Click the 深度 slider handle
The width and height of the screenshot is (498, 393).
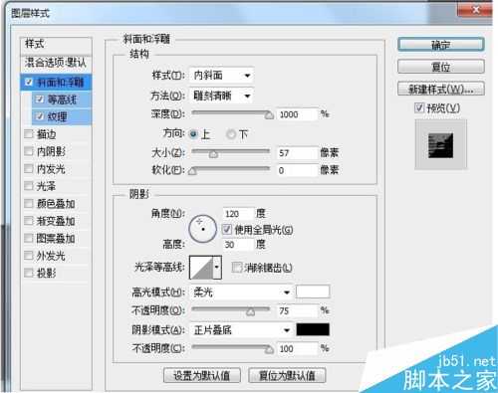click(x=269, y=115)
